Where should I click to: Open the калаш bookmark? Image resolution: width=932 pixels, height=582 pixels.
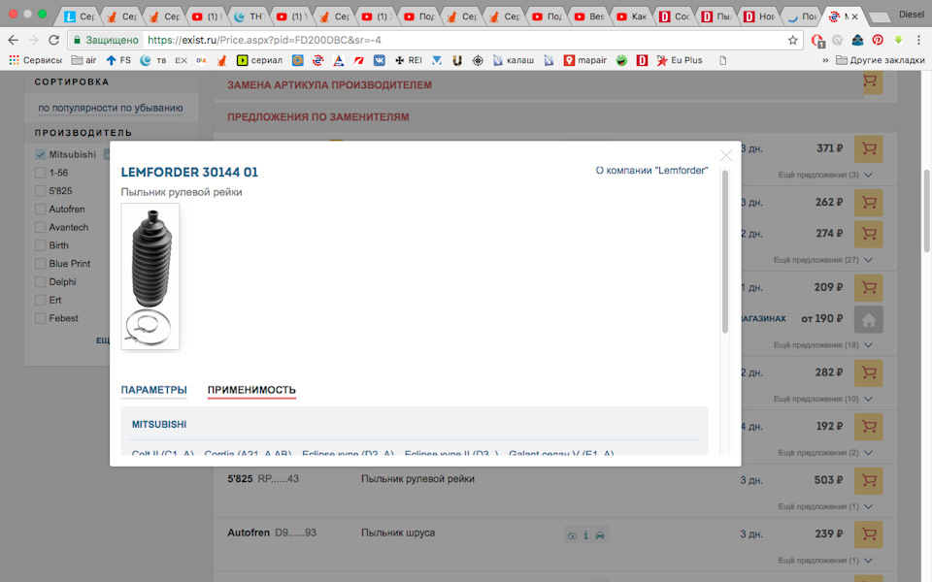[x=513, y=60]
